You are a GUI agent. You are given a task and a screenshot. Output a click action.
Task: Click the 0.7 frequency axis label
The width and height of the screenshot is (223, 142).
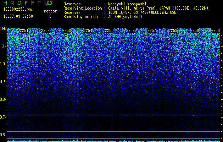point(3,117)
